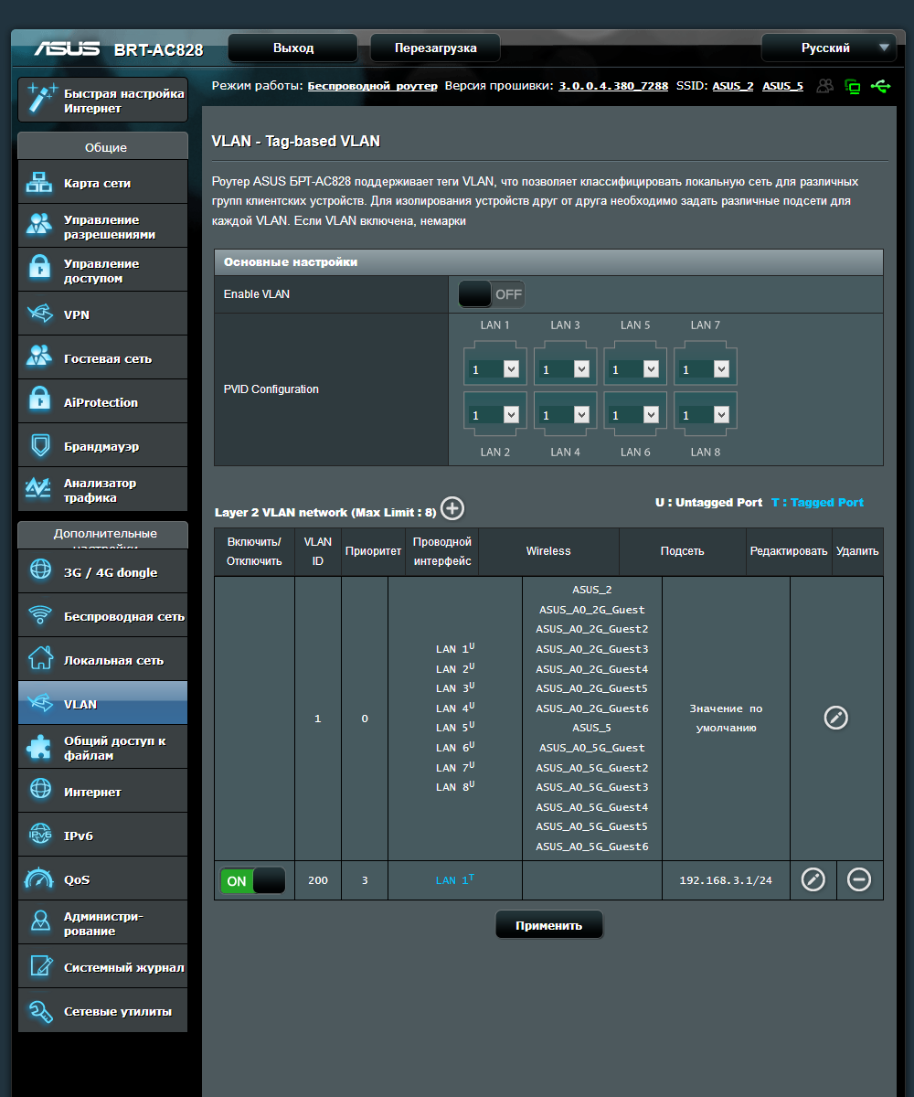Go to Беспроводная сеть settings
Image resolution: width=914 pixels, height=1097 pixels.
click(x=102, y=615)
